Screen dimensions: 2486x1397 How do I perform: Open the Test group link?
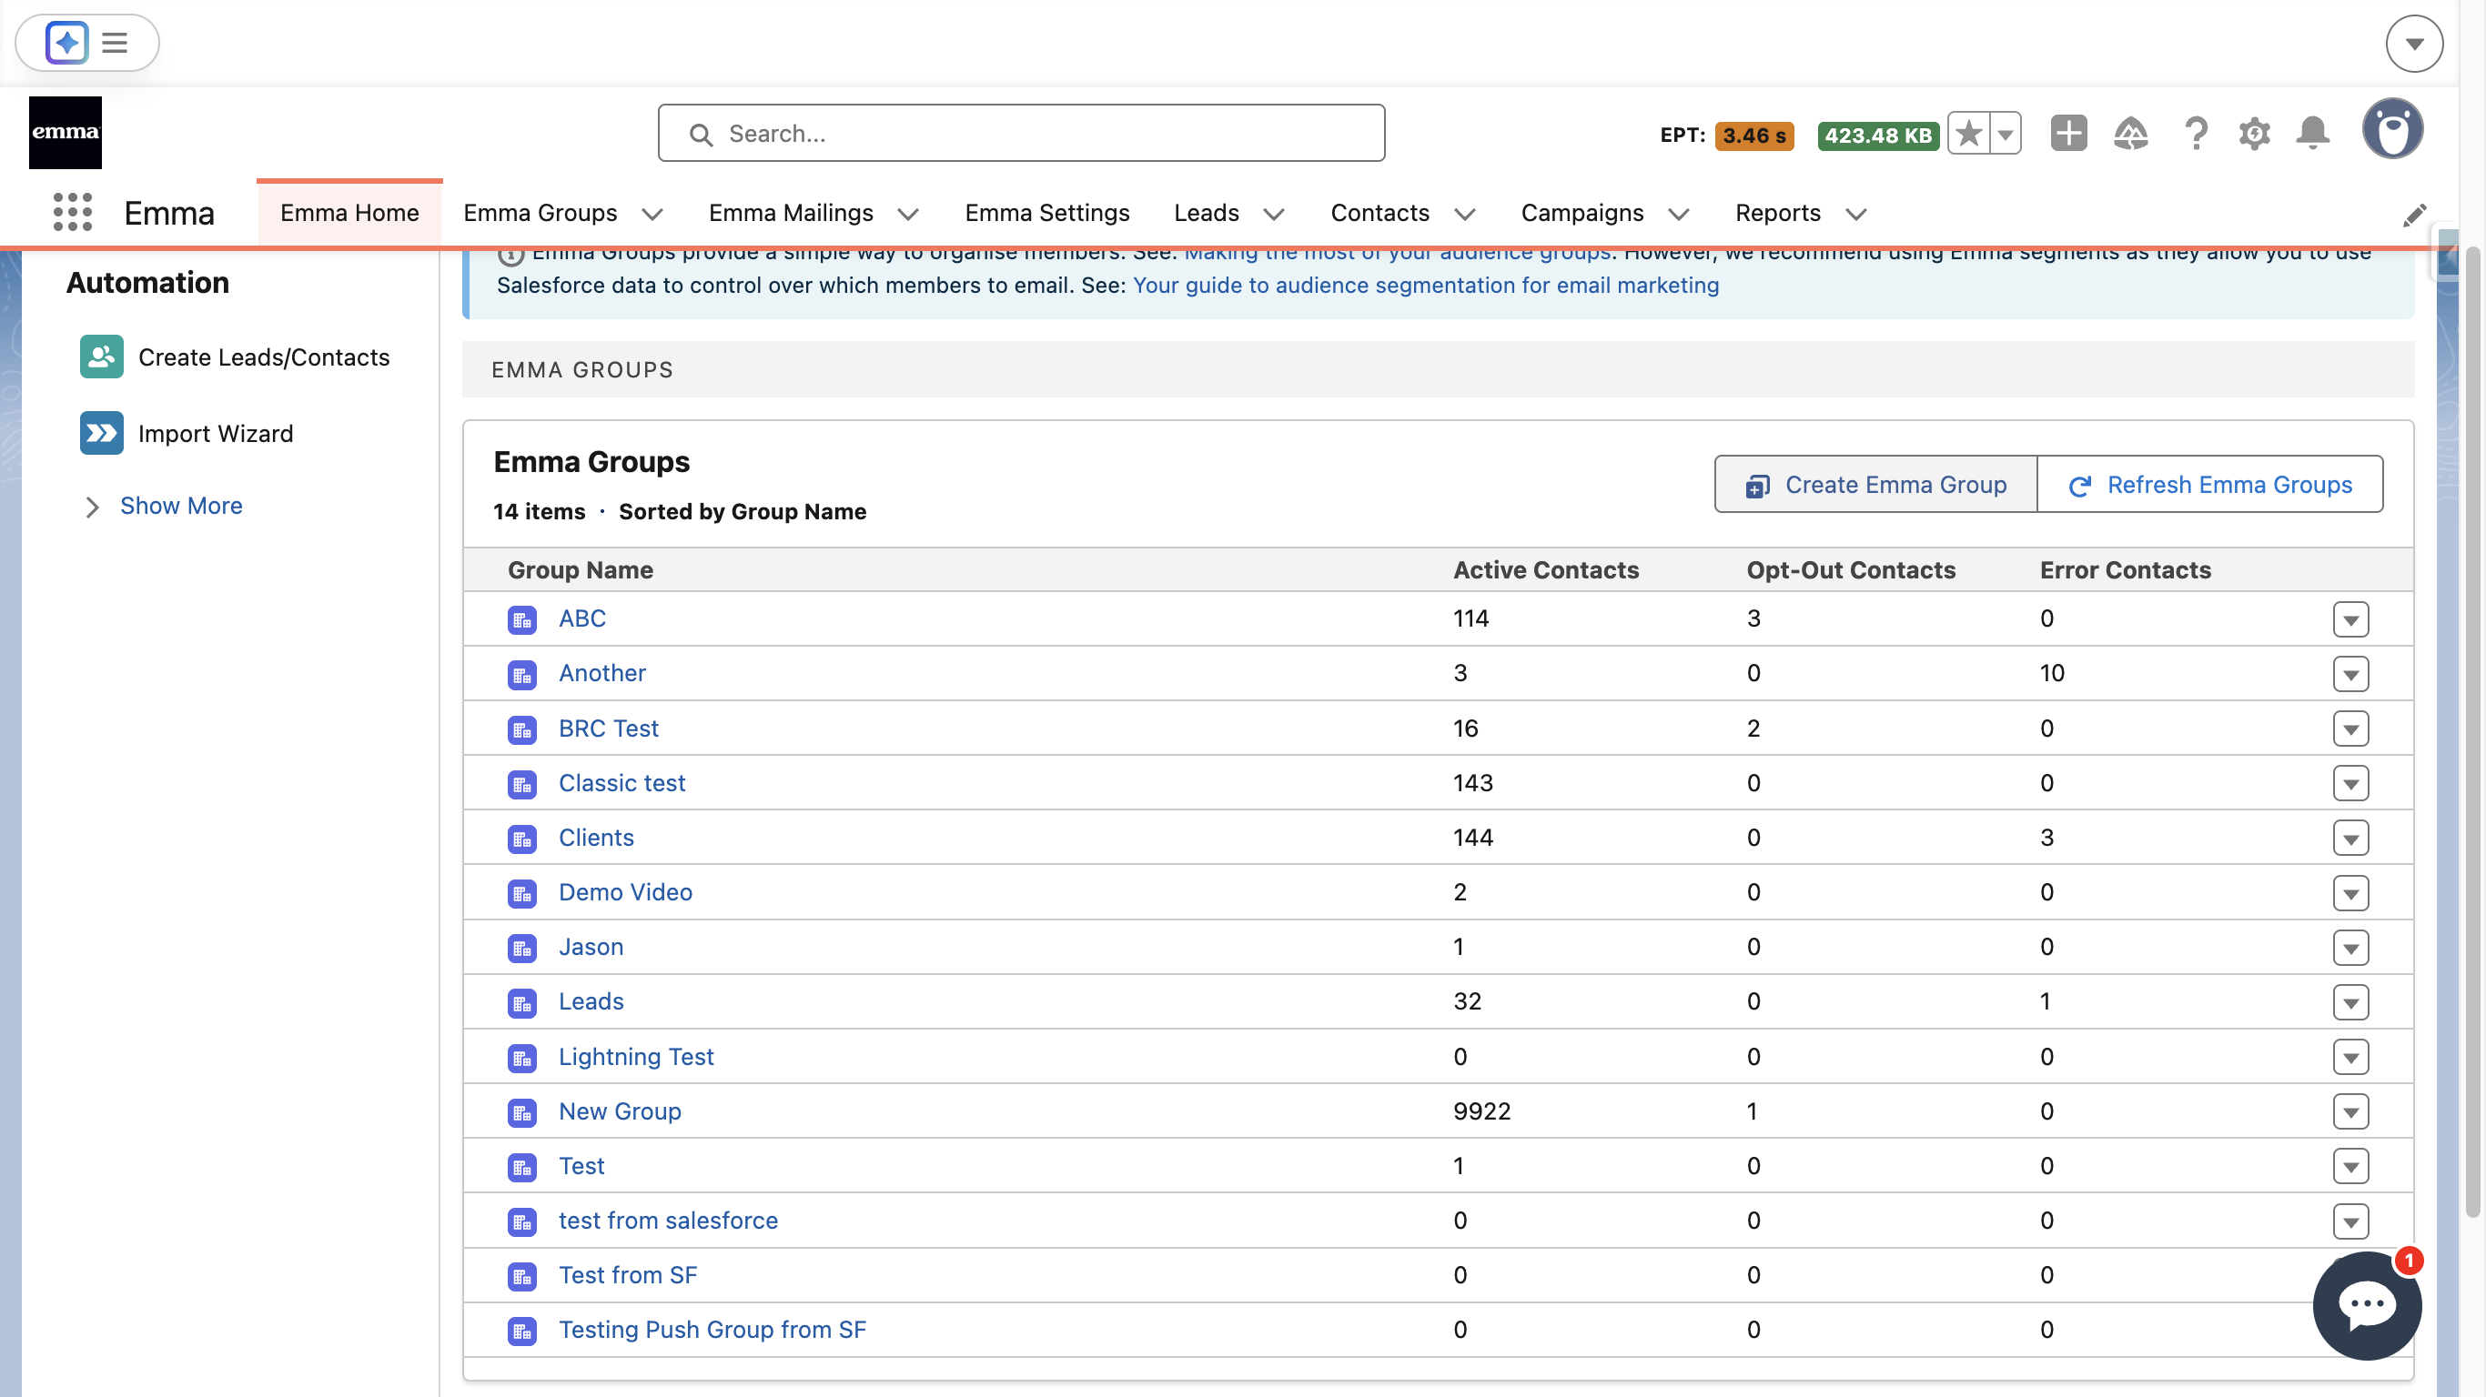click(x=581, y=1166)
